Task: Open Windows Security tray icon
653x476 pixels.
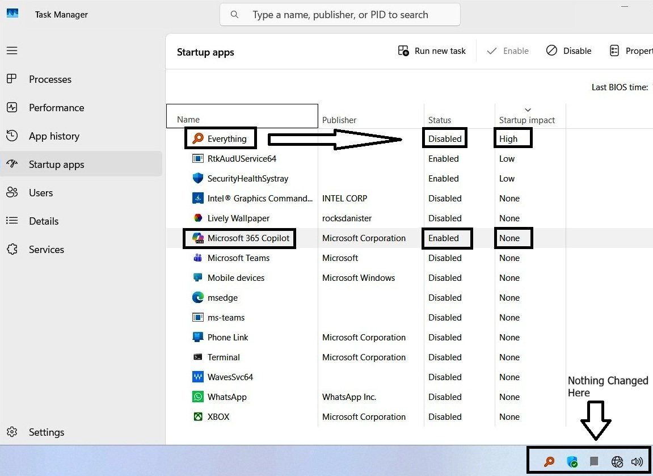Action: click(572, 461)
